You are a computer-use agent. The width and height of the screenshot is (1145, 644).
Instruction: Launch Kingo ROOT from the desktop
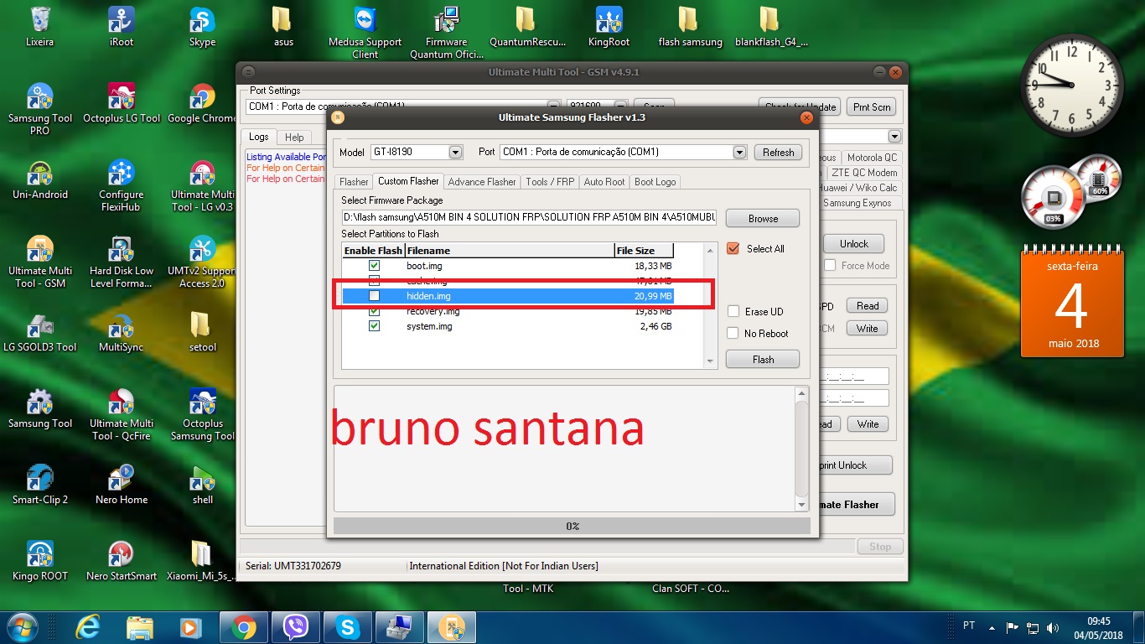(39, 560)
